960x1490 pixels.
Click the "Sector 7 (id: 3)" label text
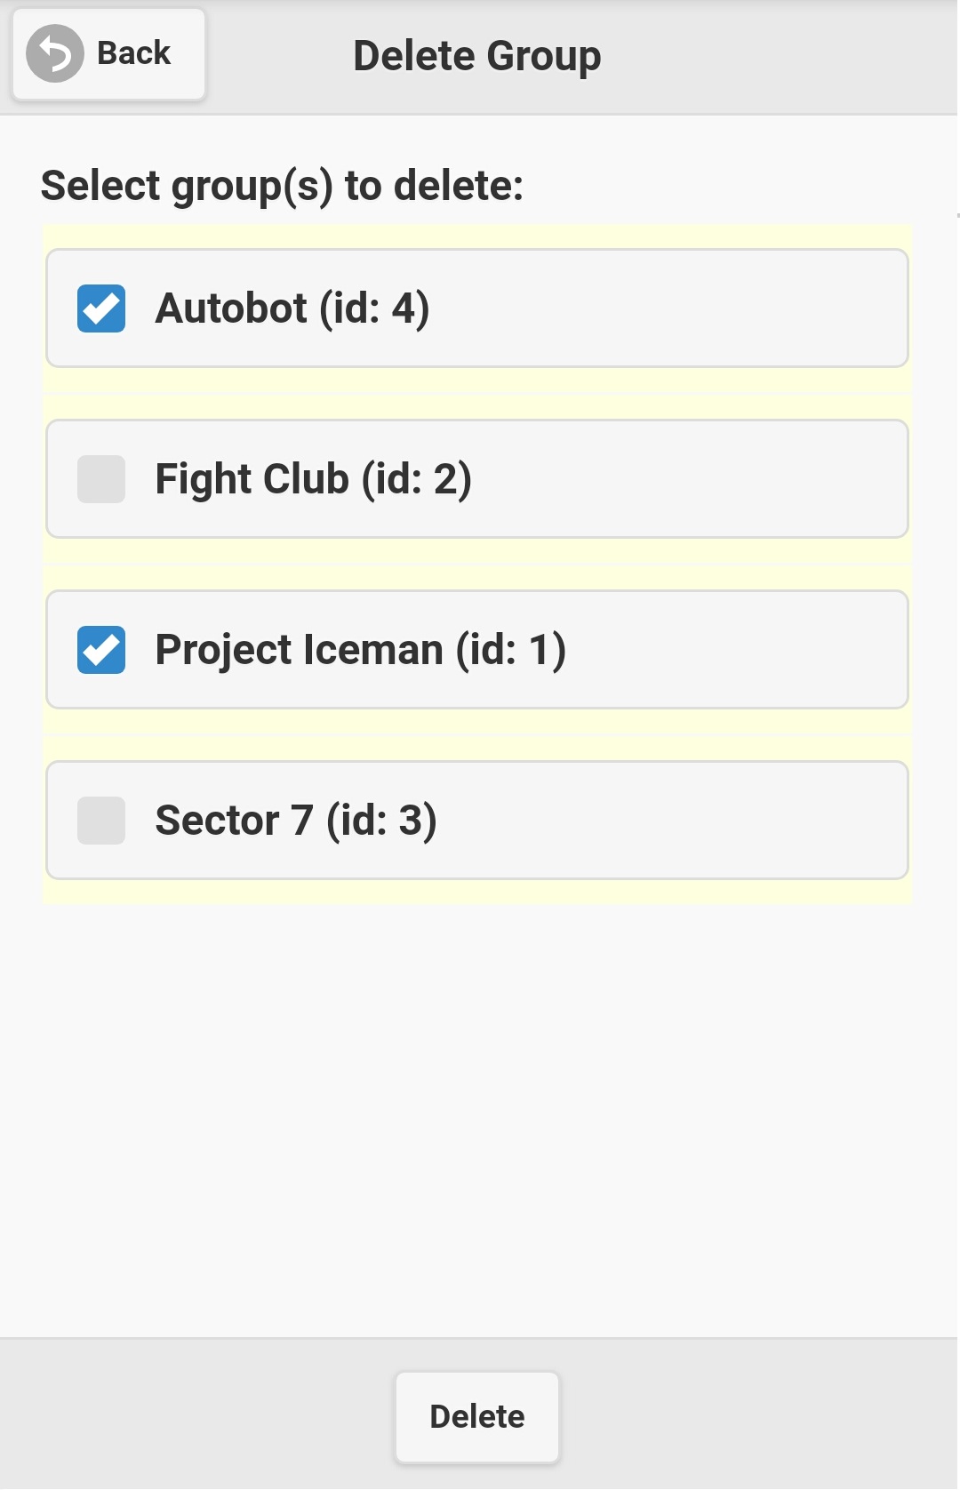click(296, 821)
